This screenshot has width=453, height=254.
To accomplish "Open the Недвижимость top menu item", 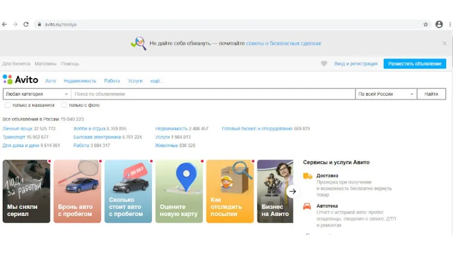I will tap(80, 81).
